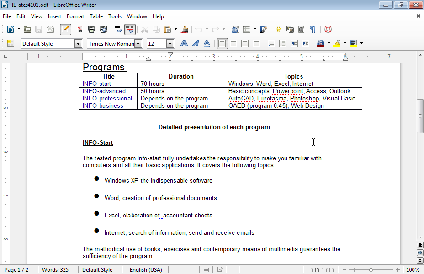Open the File menu
424x274 pixels.
coord(7,16)
